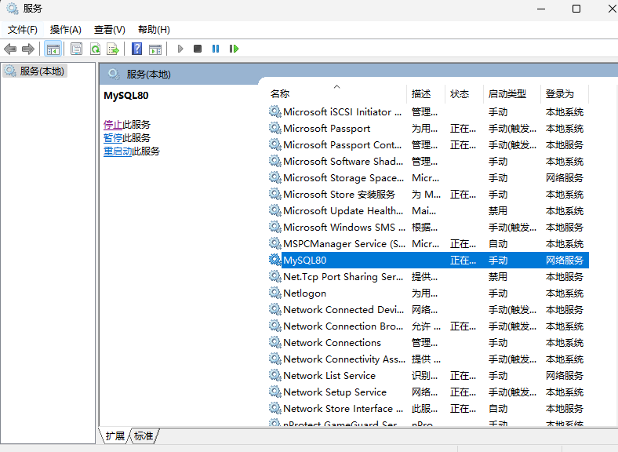The width and height of the screenshot is (618, 452).
Task: Open the 帮助(H) menu
Action: (154, 30)
